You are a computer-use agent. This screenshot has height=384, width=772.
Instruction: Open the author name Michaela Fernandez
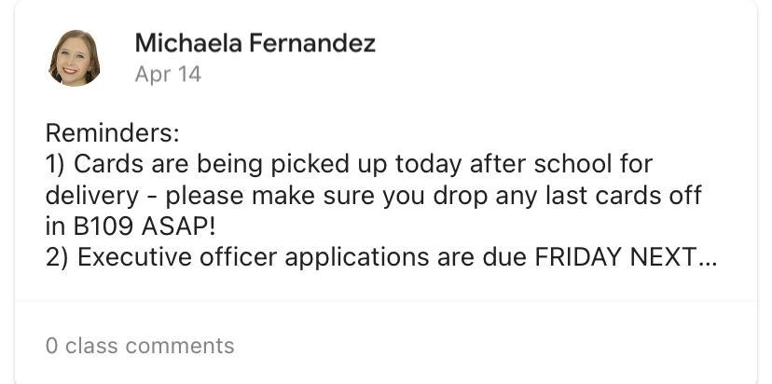click(255, 43)
